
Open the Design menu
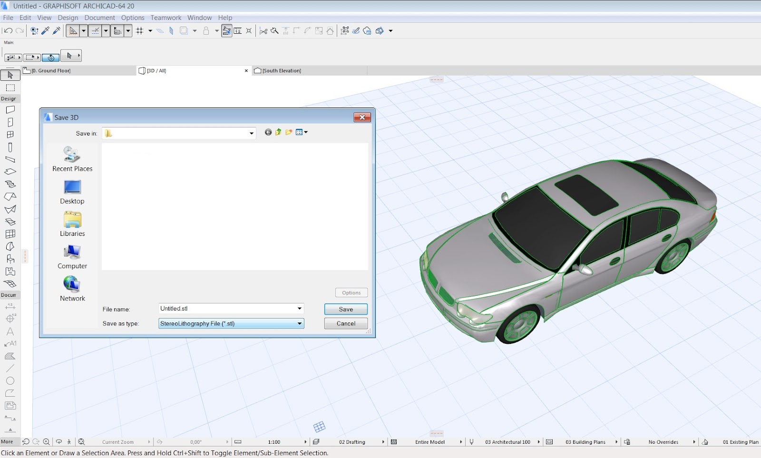[x=68, y=18]
